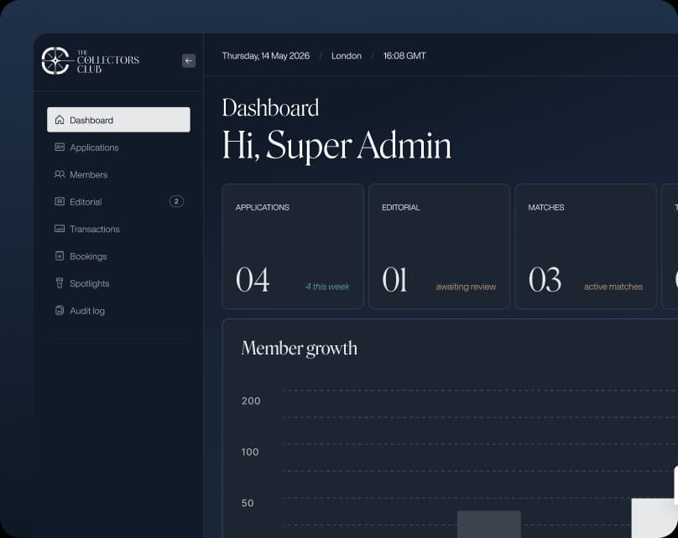Click the 100 axis label in chart
This screenshot has width=678, height=538.
[x=250, y=452]
